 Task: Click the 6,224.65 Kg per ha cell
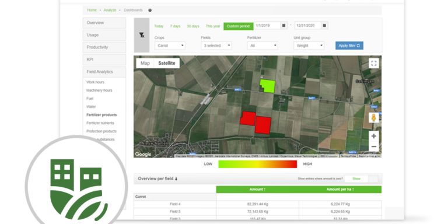click(340, 212)
